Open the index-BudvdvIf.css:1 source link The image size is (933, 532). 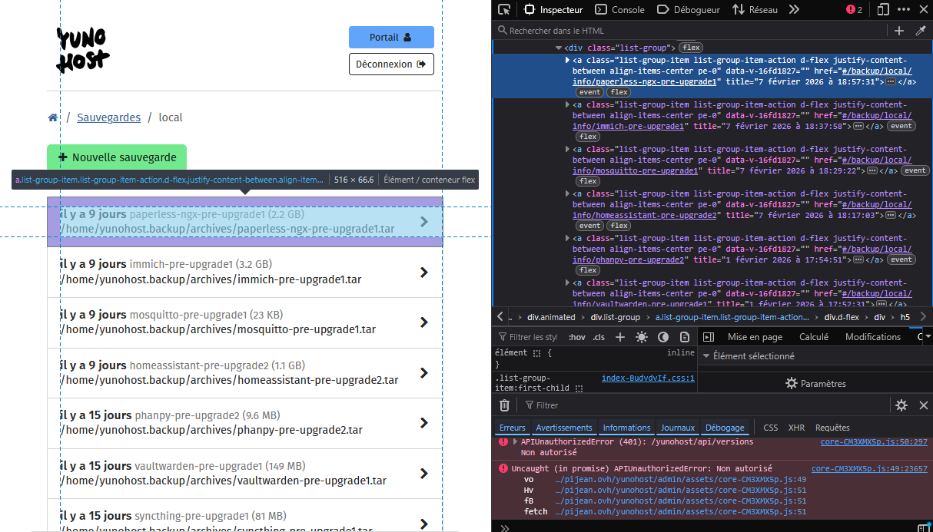[x=647, y=378]
